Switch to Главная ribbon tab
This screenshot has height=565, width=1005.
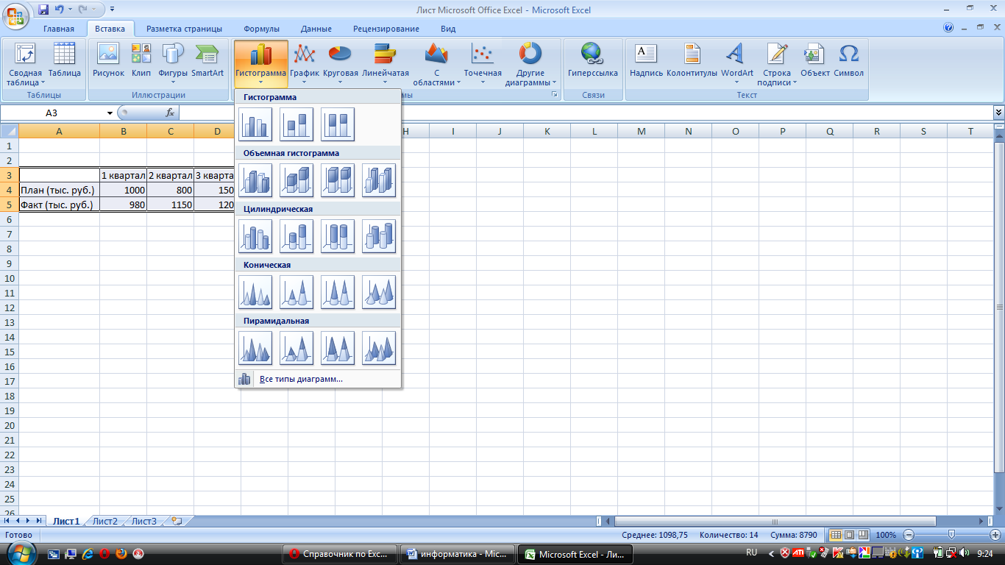pyautogui.click(x=59, y=29)
